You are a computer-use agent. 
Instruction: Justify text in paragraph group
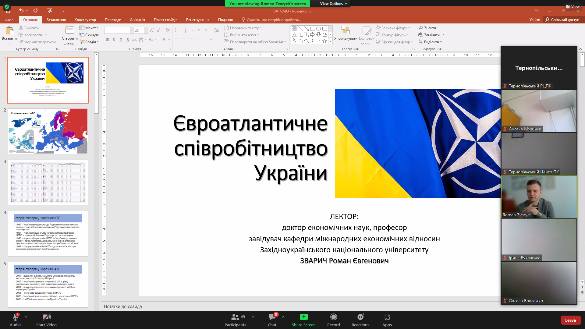197,40
